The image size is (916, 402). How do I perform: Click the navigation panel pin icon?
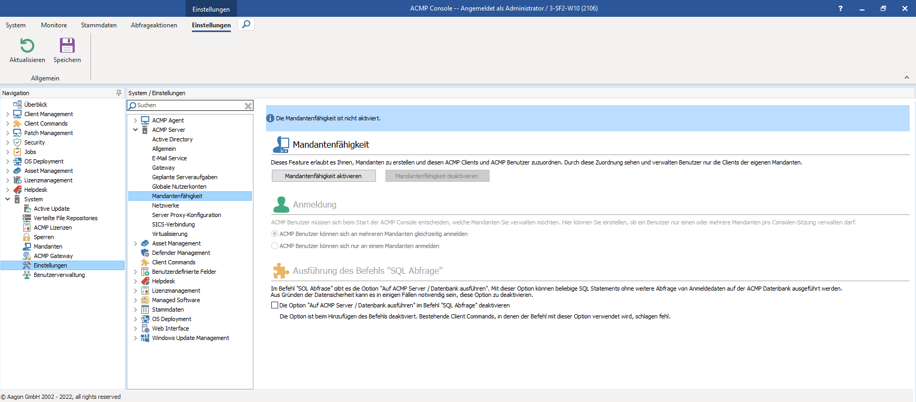pos(119,92)
